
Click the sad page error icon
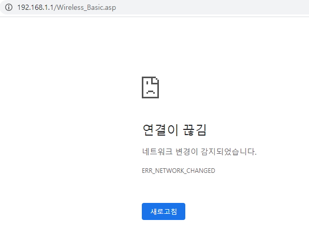151,87
